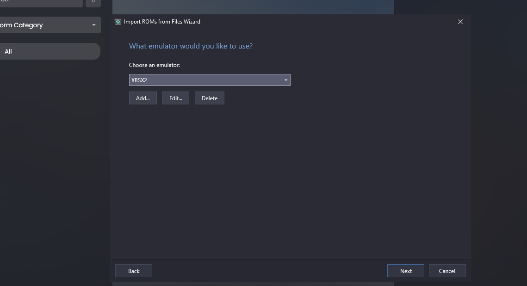Delete the selected emulator
527x286 pixels.
click(210, 98)
